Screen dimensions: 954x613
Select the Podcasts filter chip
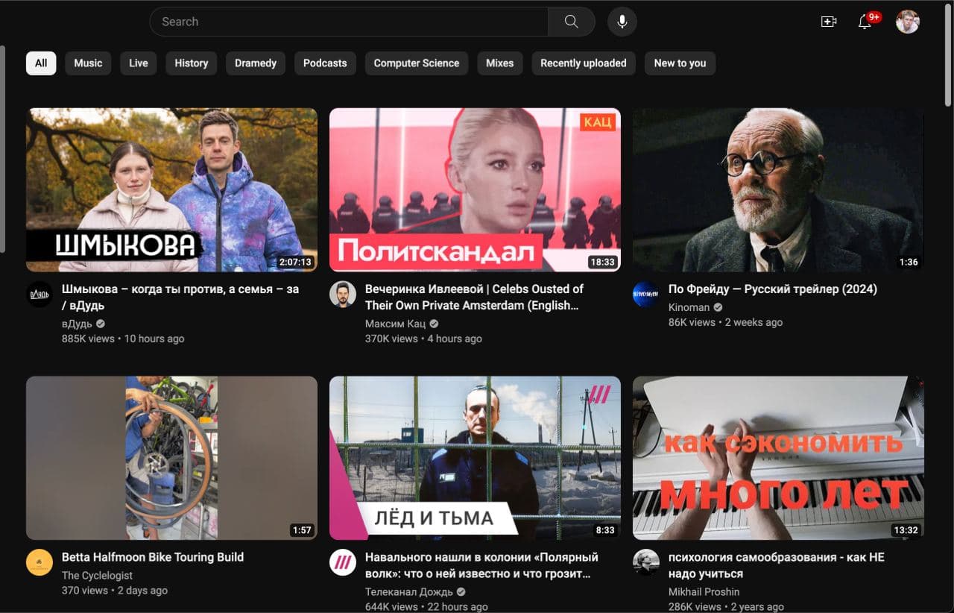point(325,63)
